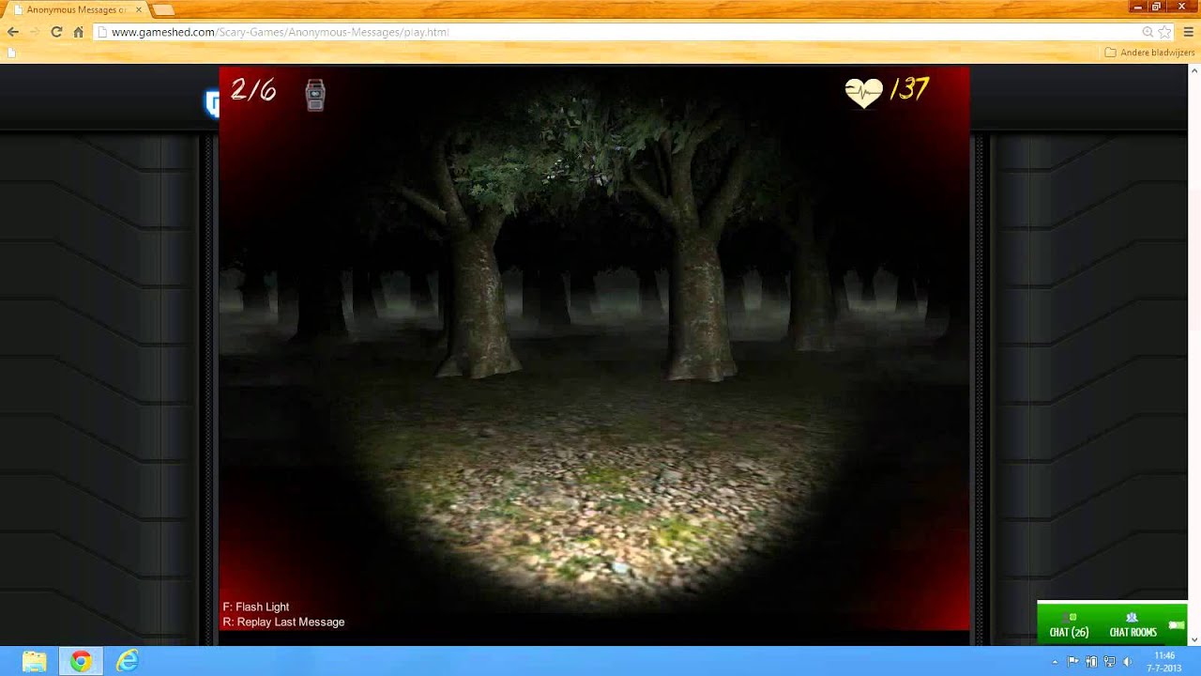The width and height of the screenshot is (1201, 676).
Task: Reload the gameshed page
Action: coord(56,32)
